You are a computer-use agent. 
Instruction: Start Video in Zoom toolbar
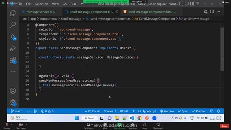[21, 126]
